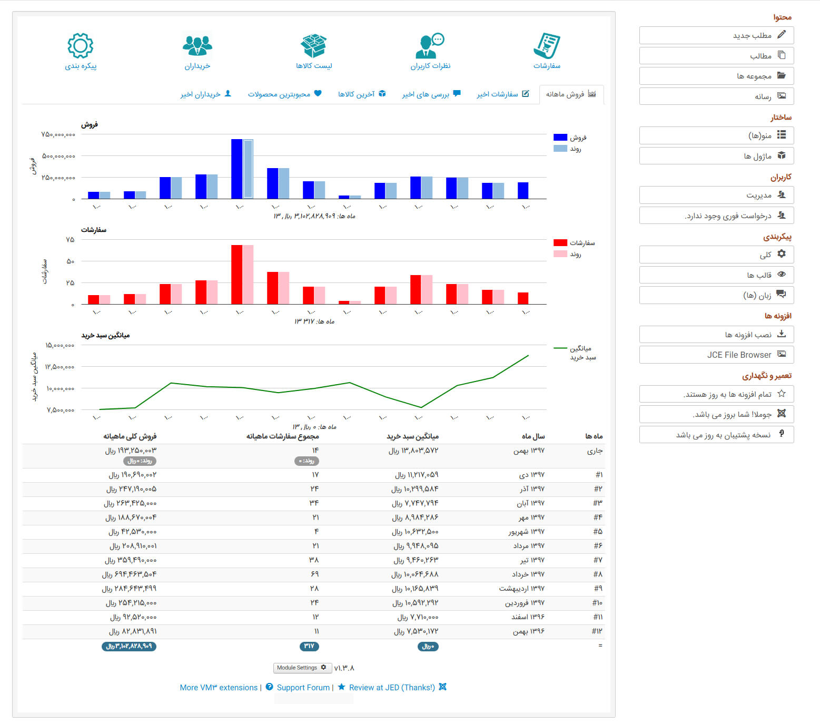This screenshot has height=723, width=820.
Task: Click the blue فروش legend swatch
Action: click(x=560, y=138)
